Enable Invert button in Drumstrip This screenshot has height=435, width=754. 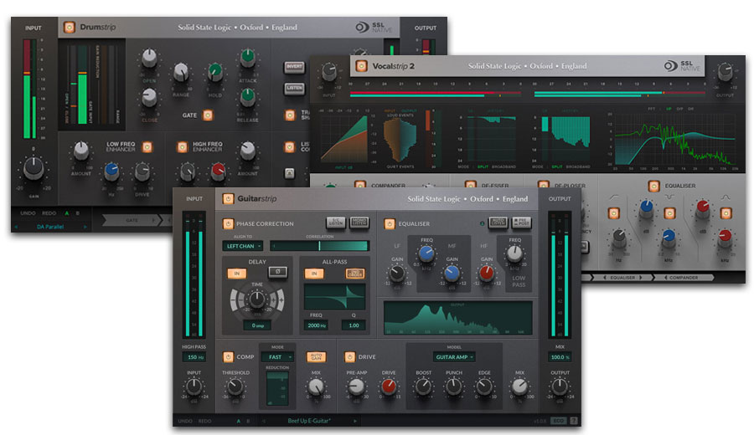pos(294,67)
